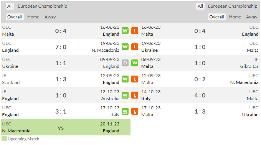Image resolution: width=261 pixels, height=145 pixels.
Task: Click the W badge for Malta vs England 16-06-23
Action: tap(125, 31)
